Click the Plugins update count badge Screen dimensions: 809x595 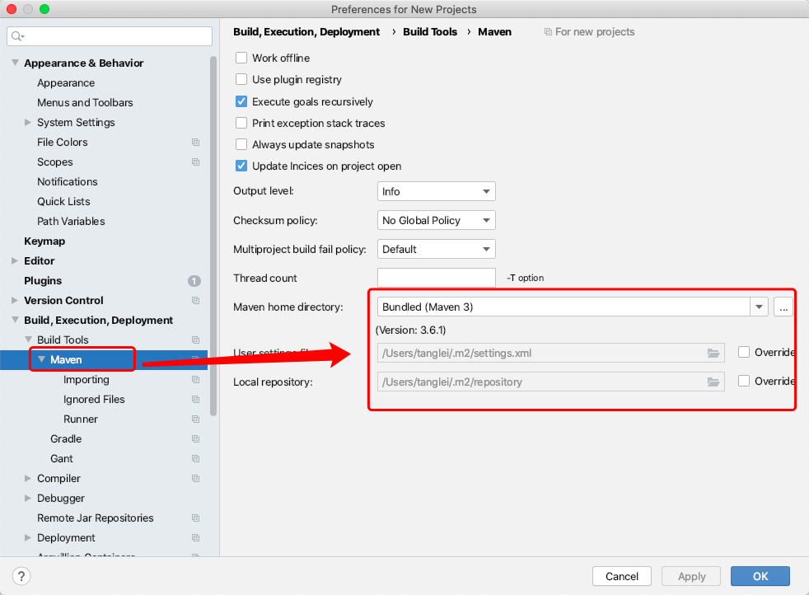tap(194, 281)
